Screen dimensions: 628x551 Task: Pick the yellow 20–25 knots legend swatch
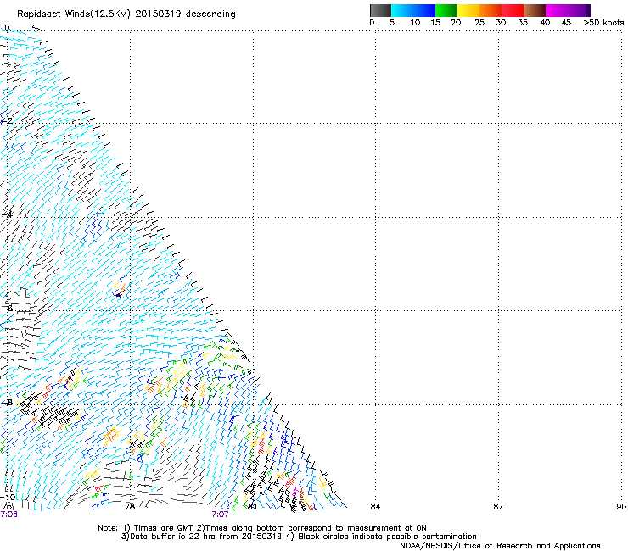pos(468,10)
